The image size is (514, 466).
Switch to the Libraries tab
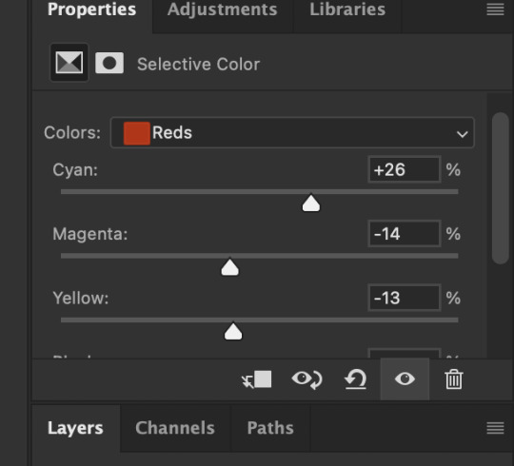[x=347, y=10]
